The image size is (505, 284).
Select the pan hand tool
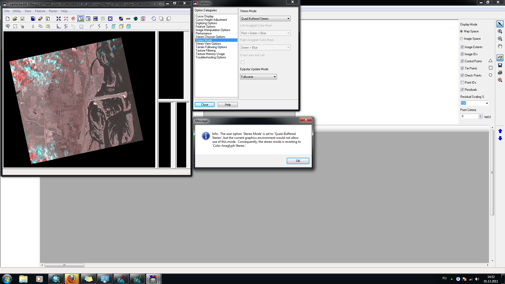point(500,46)
